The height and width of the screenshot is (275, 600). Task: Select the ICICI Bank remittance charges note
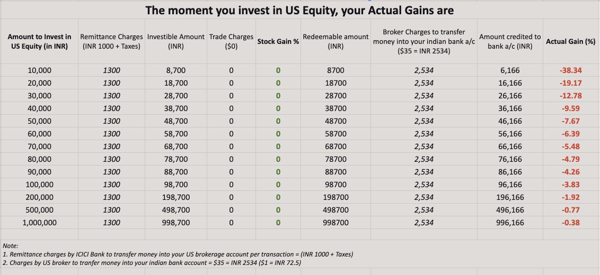(178, 254)
